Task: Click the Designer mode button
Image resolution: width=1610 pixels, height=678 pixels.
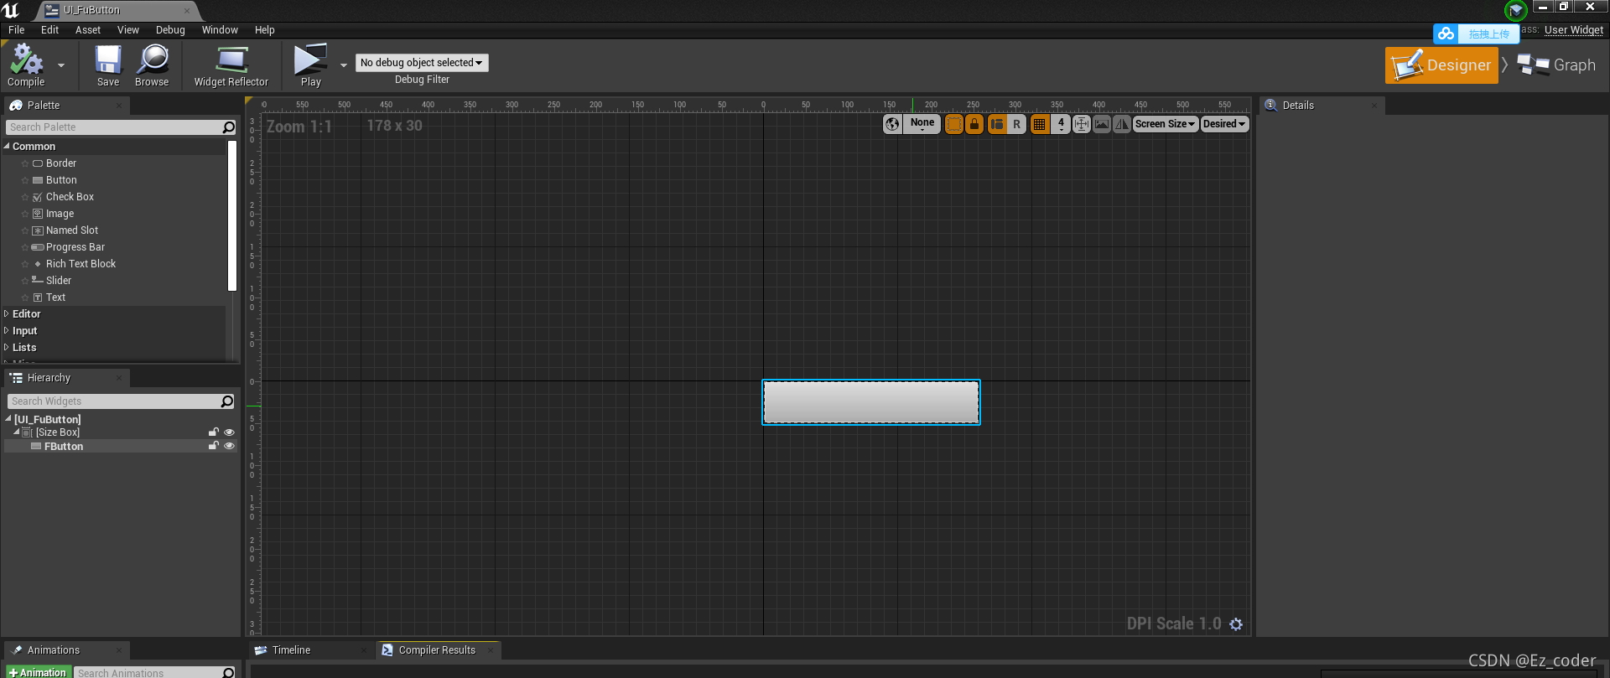Action: point(1441,65)
